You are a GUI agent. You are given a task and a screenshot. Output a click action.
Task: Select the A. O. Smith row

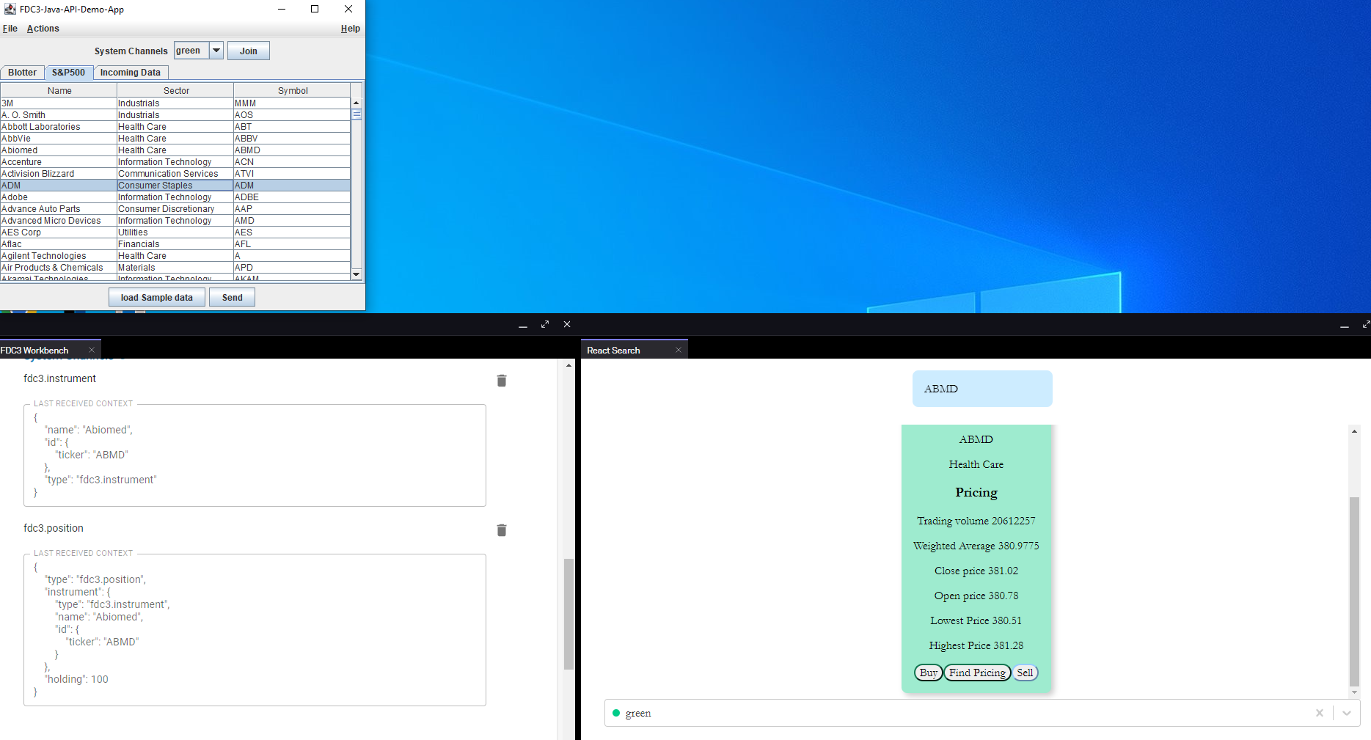[x=175, y=115]
